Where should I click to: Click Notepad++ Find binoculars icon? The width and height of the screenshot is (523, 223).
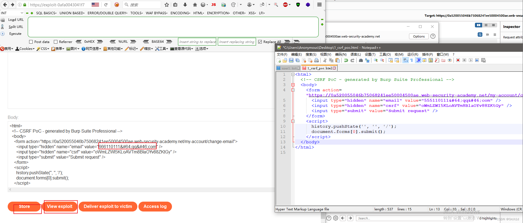(x=361, y=60)
